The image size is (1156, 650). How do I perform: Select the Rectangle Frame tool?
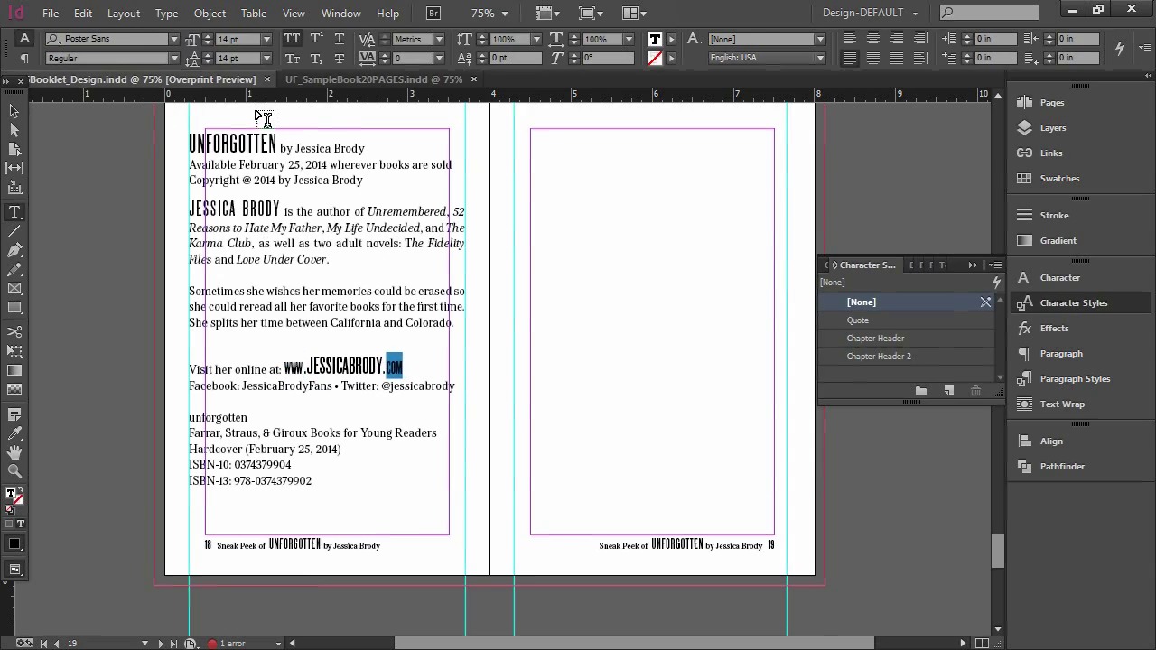click(x=14, y=289)
